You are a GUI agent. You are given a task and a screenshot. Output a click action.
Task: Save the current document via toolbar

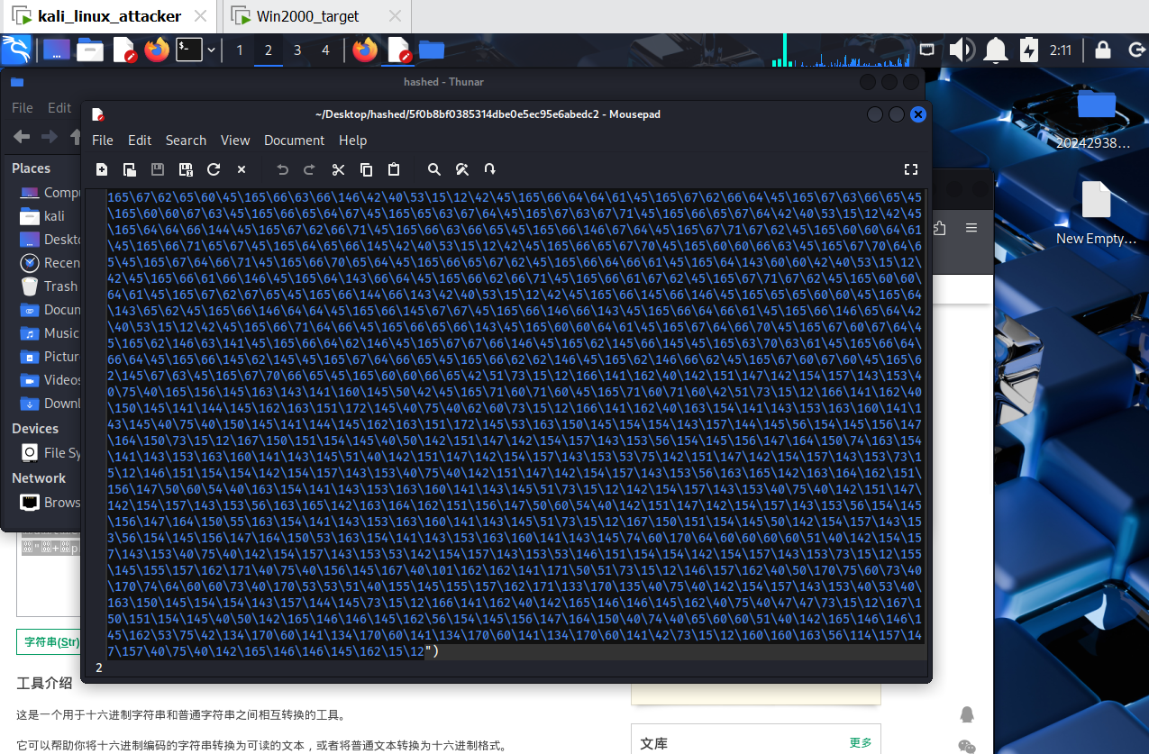click(158, 169)
